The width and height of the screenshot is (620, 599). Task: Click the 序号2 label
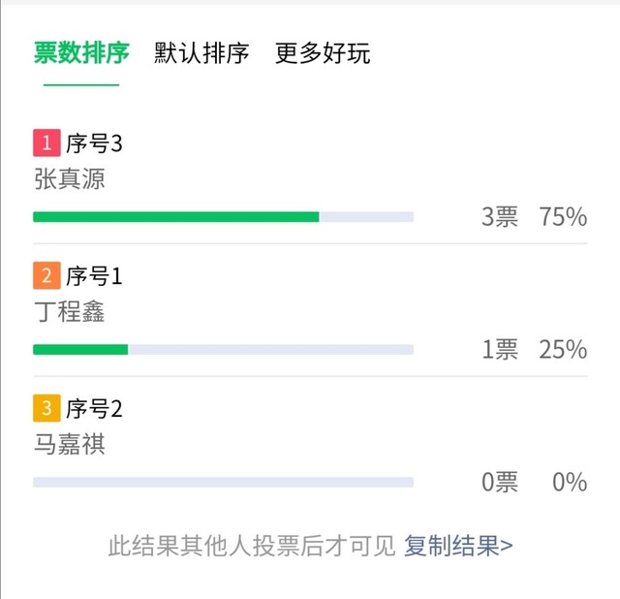[94, 408]
